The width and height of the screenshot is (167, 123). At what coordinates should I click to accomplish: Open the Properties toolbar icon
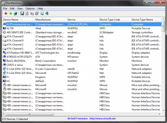37,13
